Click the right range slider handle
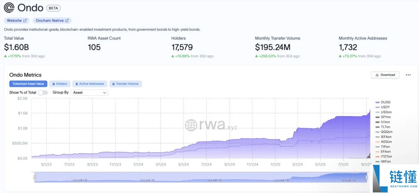419x193 pixels. point(367,177)
